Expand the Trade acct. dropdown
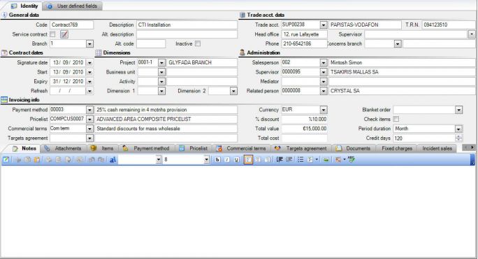This screenshot has height=259, width=478. [x=324, y=24]
